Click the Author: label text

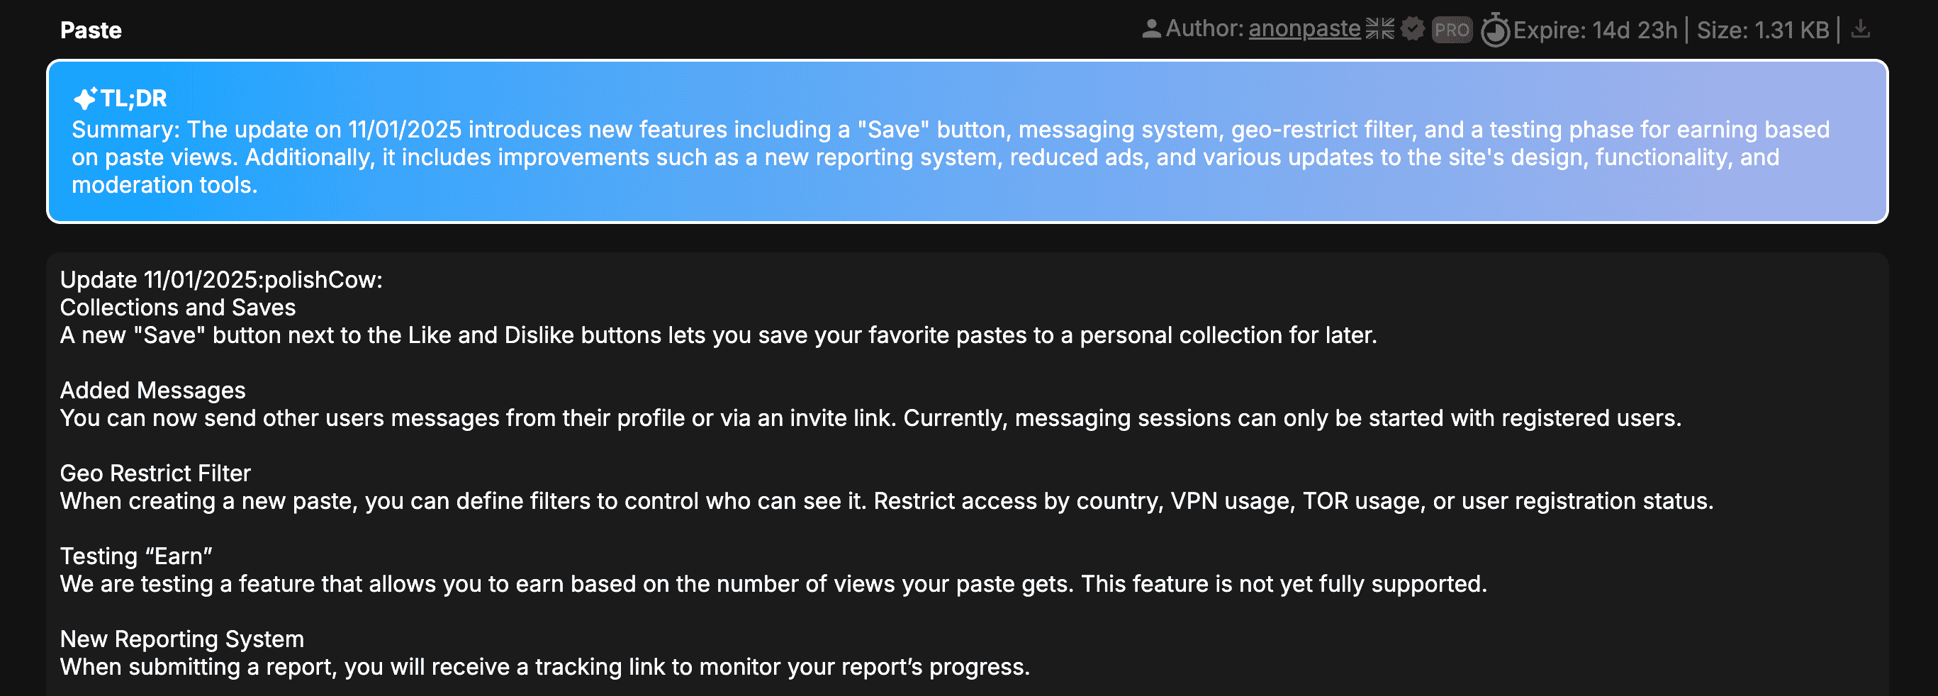tap(1204, 28)
